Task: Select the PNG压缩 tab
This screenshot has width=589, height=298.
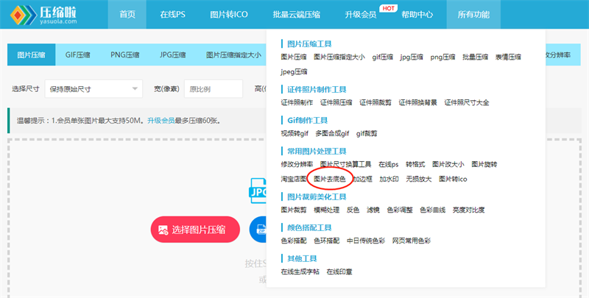Action: pos(124,54)
